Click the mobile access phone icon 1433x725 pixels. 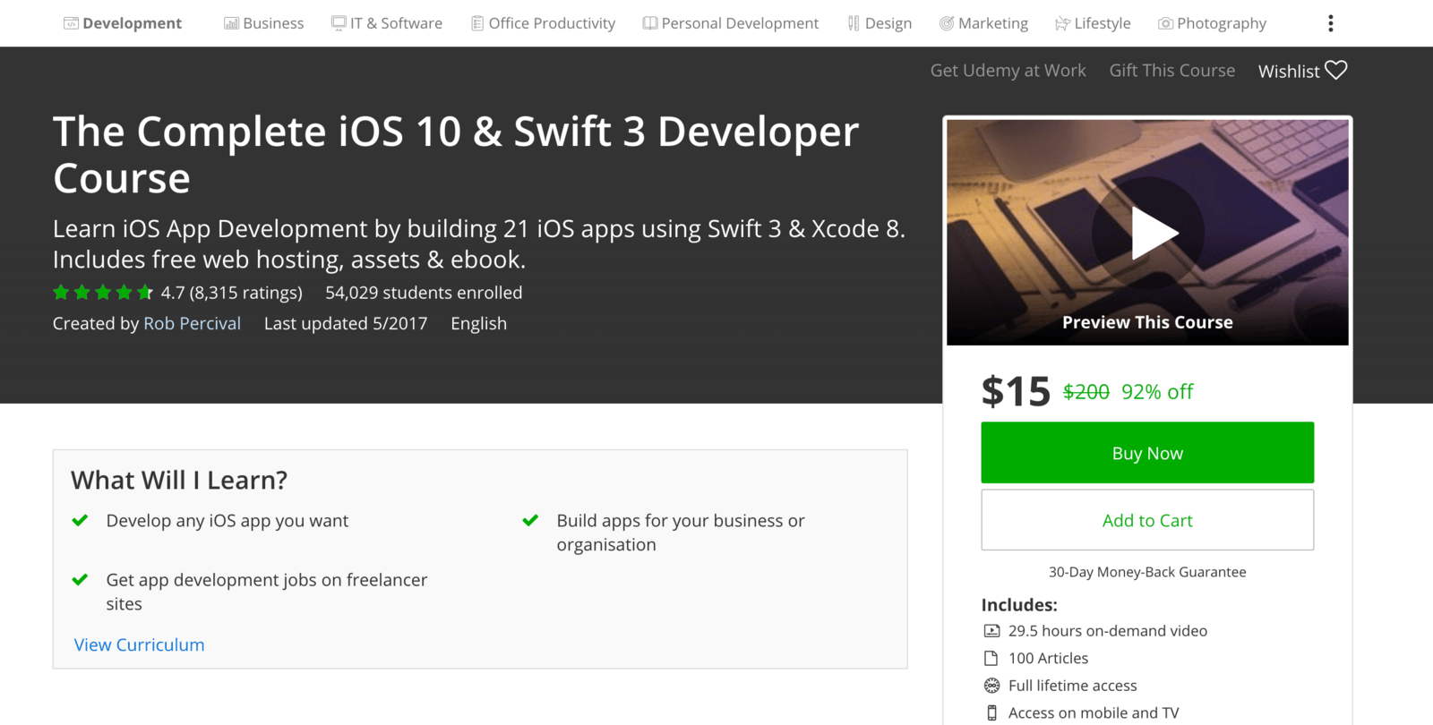(991, 713)
